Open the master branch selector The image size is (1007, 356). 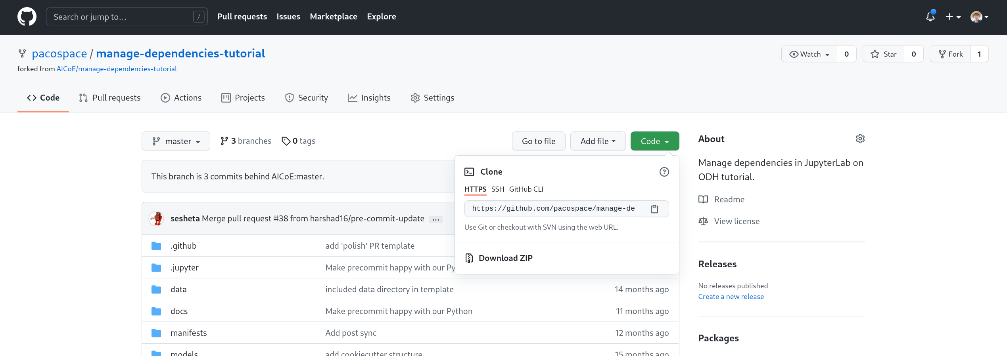(x=176, y=141)
